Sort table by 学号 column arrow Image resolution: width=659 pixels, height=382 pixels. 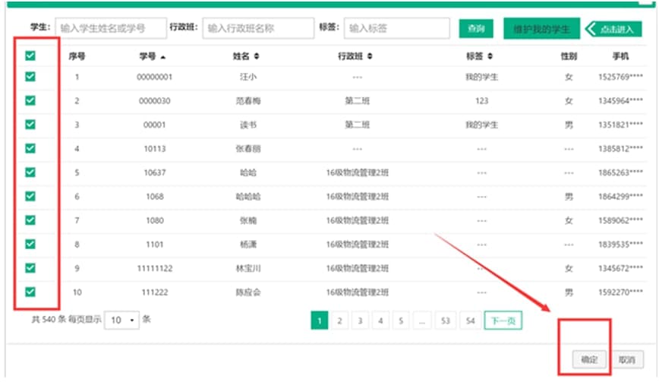163,57
